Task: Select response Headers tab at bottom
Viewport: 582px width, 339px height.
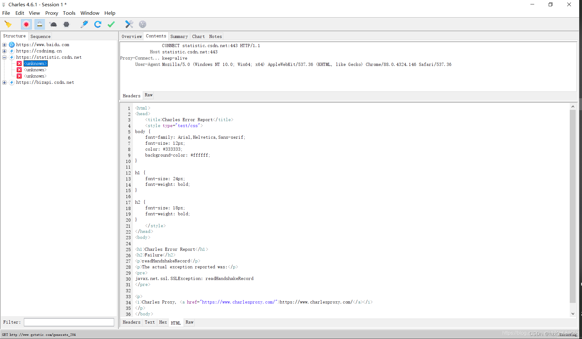Action: (131, 322)
